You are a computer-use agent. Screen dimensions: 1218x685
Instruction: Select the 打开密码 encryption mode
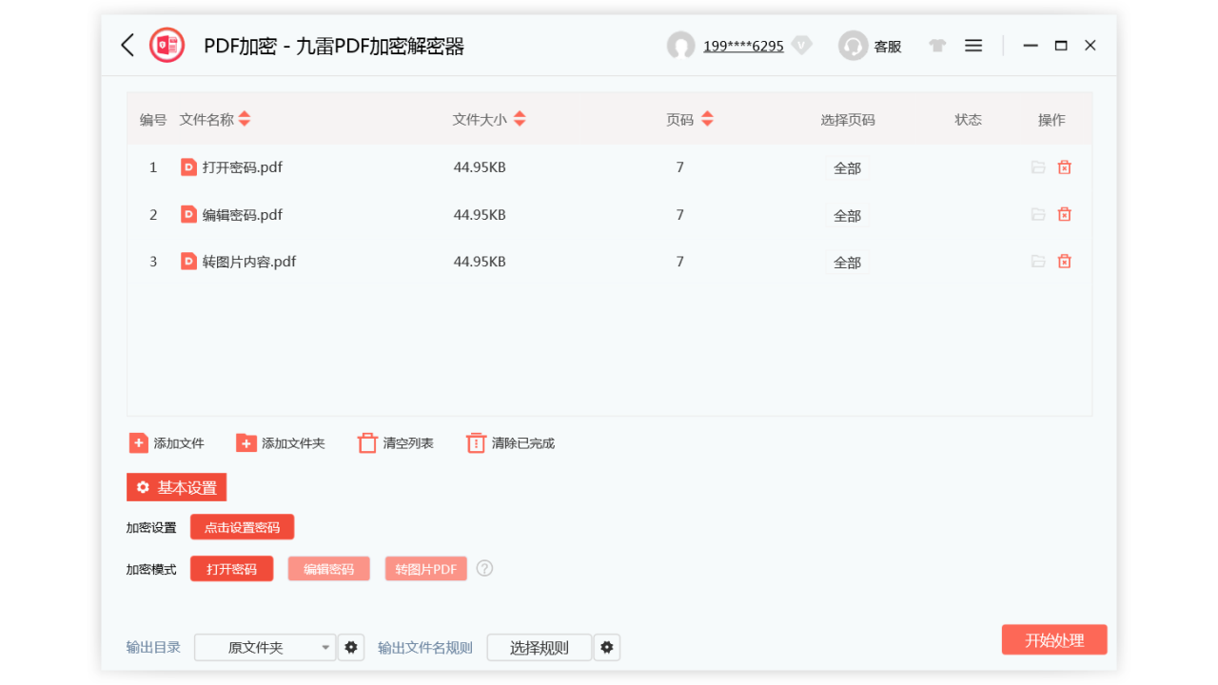[231, 568]
